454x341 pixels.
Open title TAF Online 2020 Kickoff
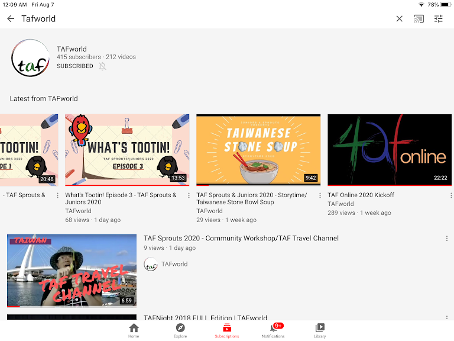[x=361, y=195]
